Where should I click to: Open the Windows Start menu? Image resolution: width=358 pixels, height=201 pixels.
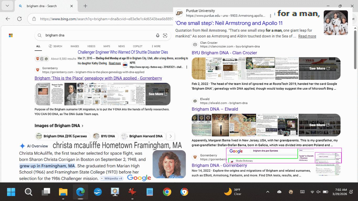tap(11, 192)
